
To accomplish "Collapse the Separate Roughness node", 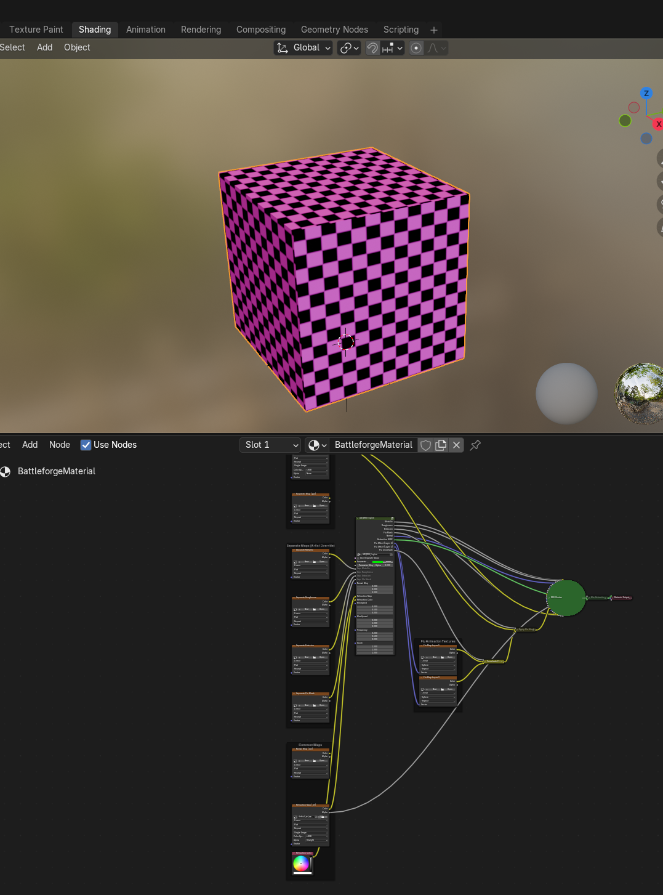I will tap(294, 597).
